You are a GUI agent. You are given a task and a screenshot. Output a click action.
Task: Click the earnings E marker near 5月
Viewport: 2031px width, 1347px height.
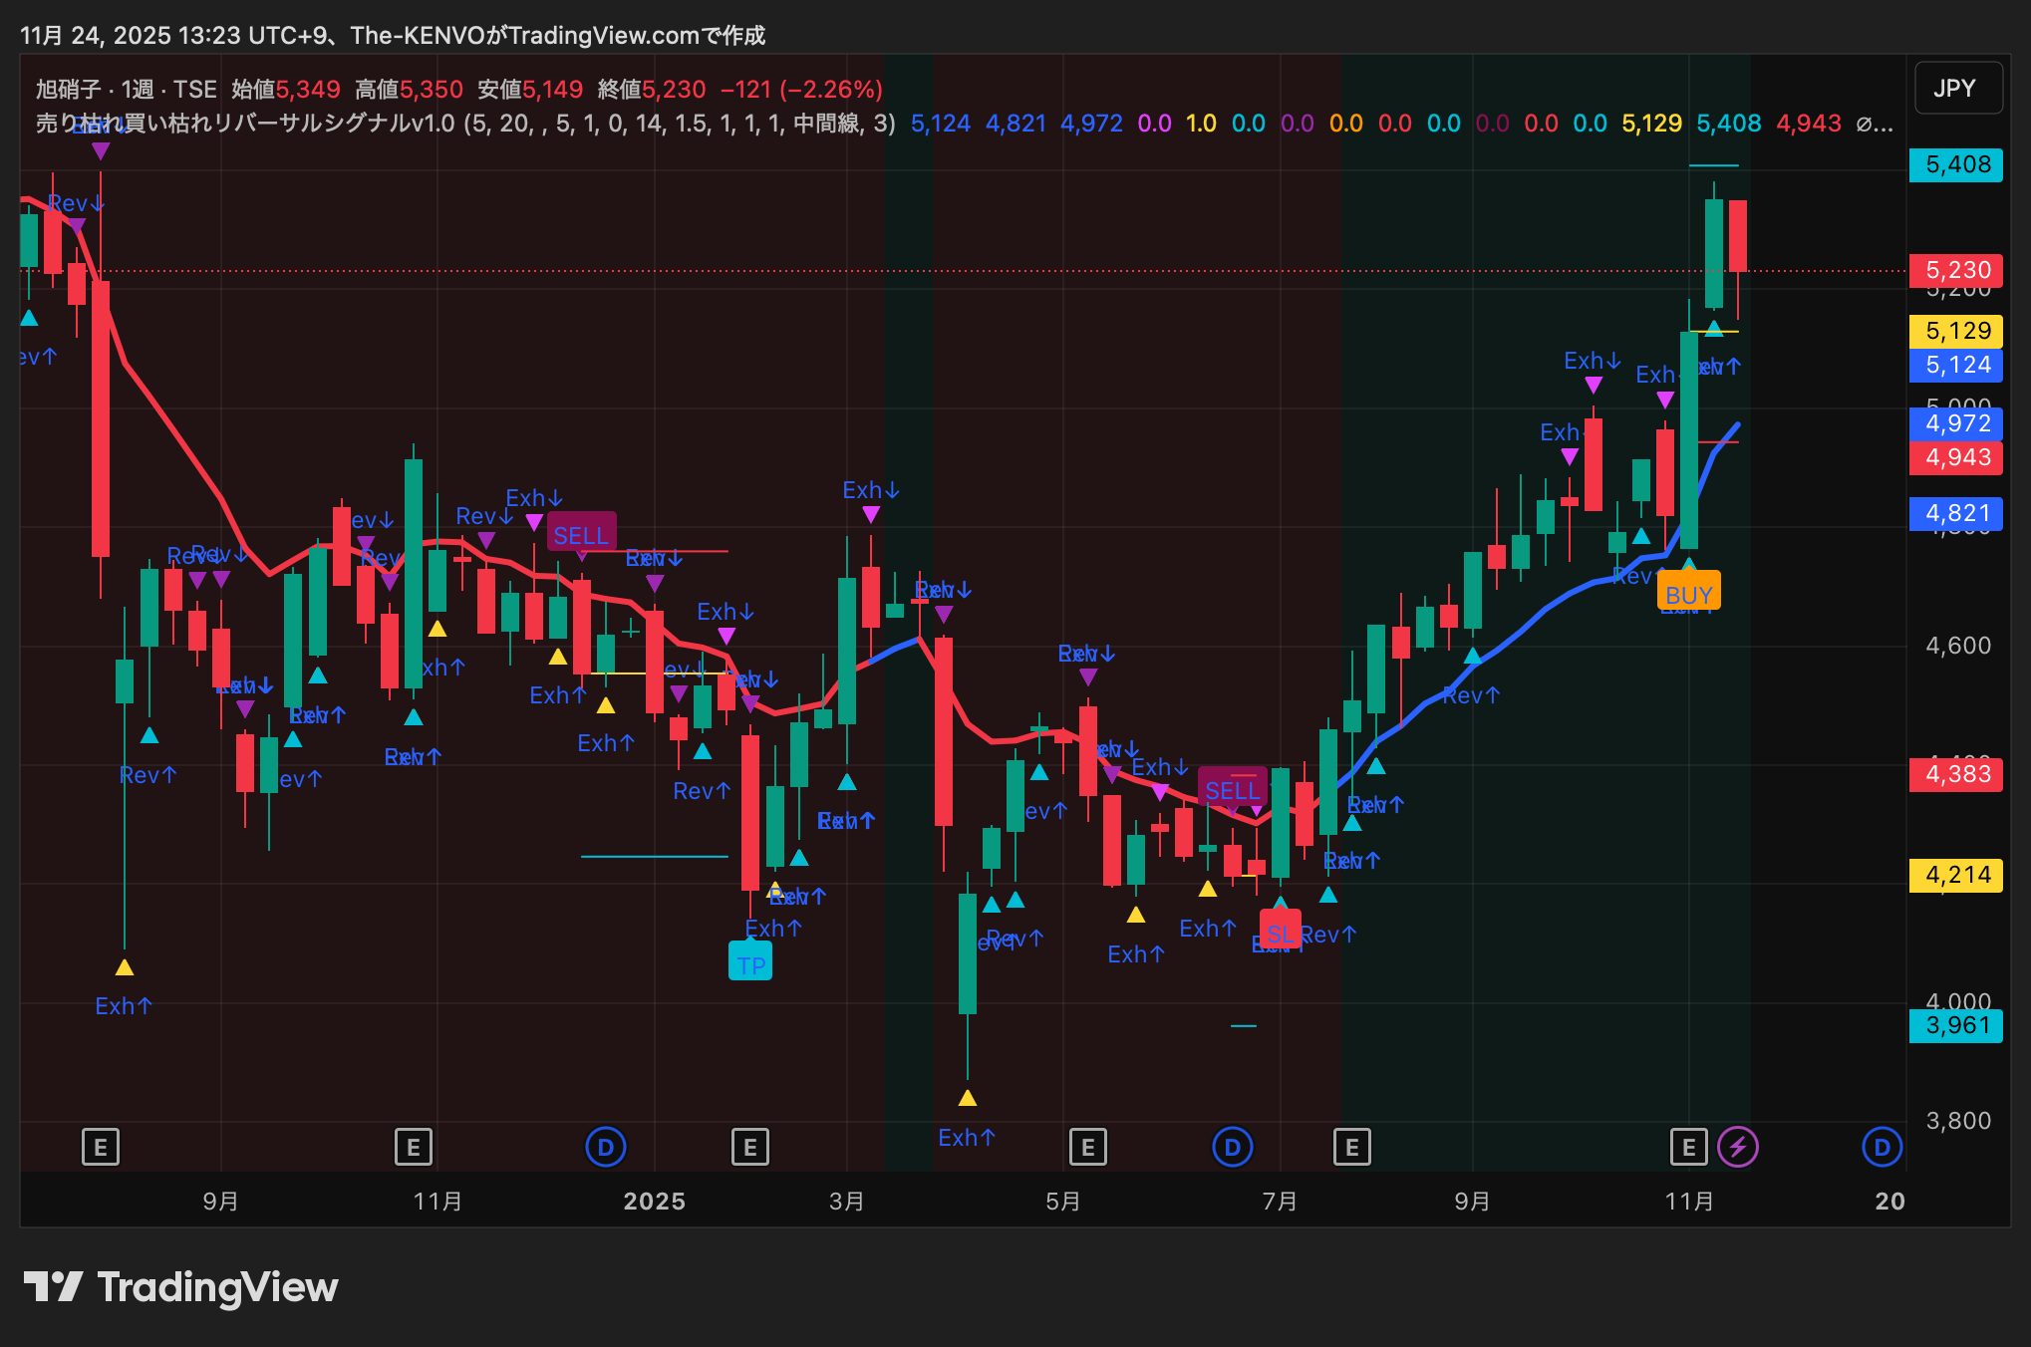1087,1147
